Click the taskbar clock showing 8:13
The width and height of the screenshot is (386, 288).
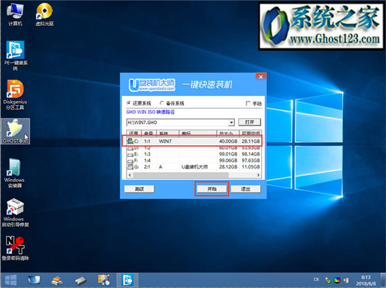(x=366, y=280)
